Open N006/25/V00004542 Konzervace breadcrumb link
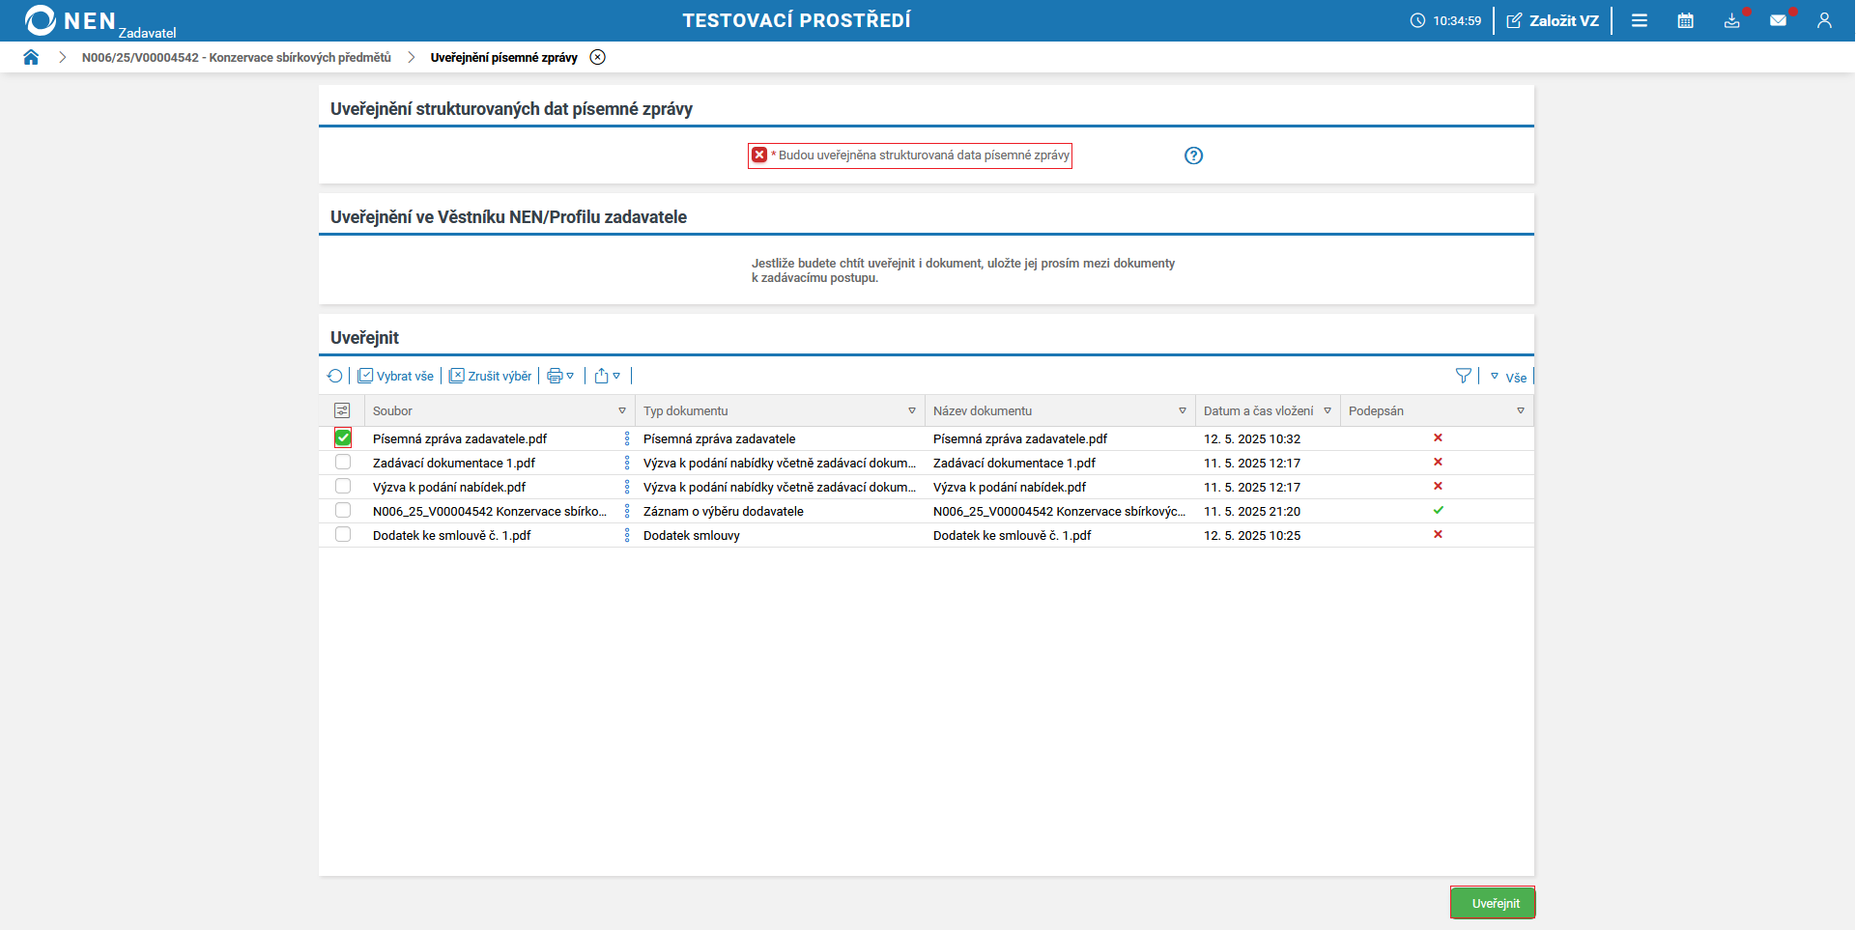The image size is (1856, 930). (x=237, y=58)
